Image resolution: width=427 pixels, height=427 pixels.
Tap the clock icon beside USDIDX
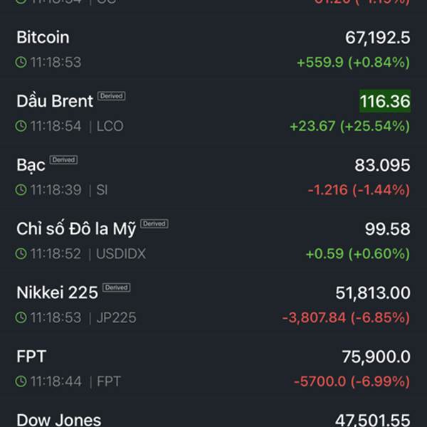21,254
